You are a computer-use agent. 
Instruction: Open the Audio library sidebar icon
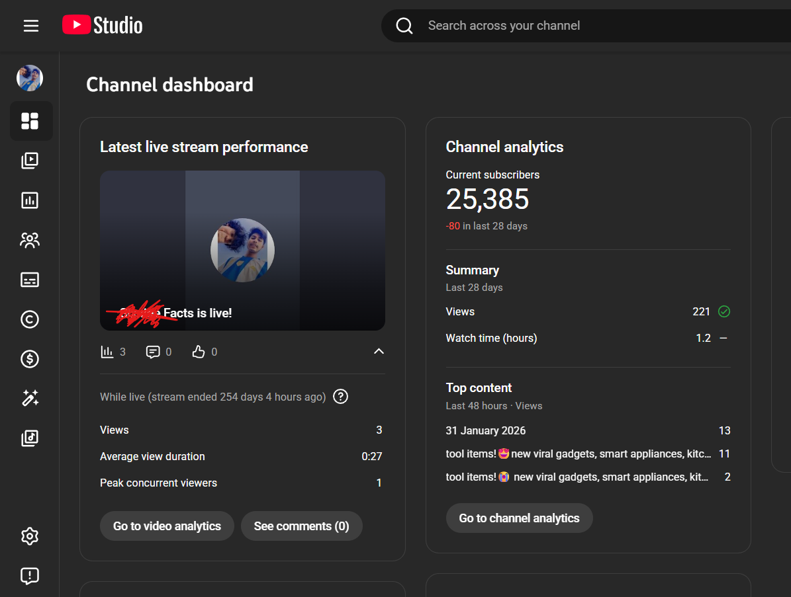click(30, 438)
